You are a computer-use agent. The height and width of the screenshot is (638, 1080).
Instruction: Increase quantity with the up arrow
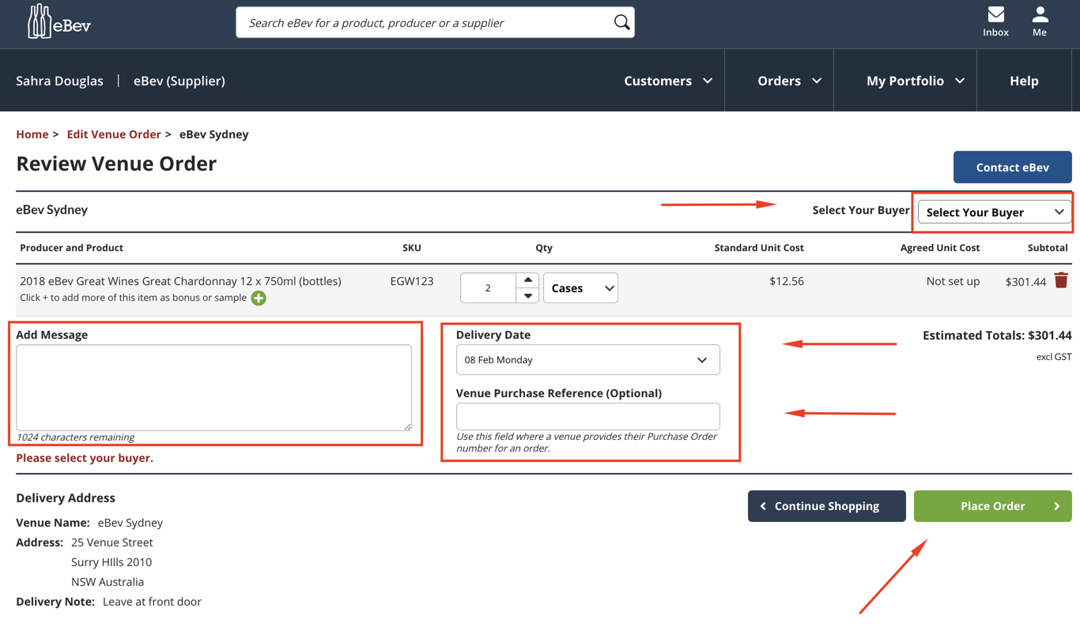click(x=528, y=280)
